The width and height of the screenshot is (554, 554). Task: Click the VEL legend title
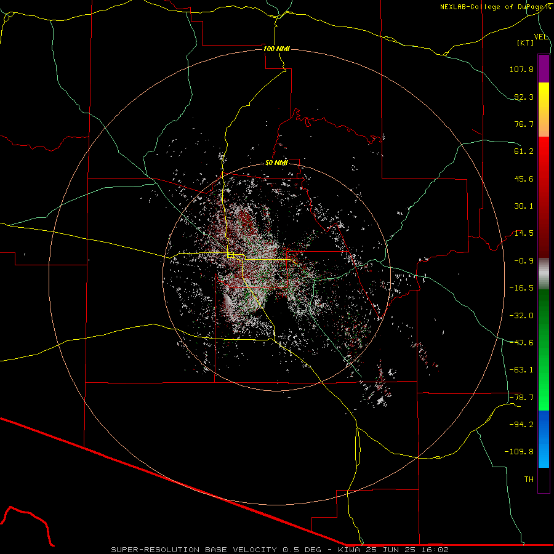[x=540, y=37]
